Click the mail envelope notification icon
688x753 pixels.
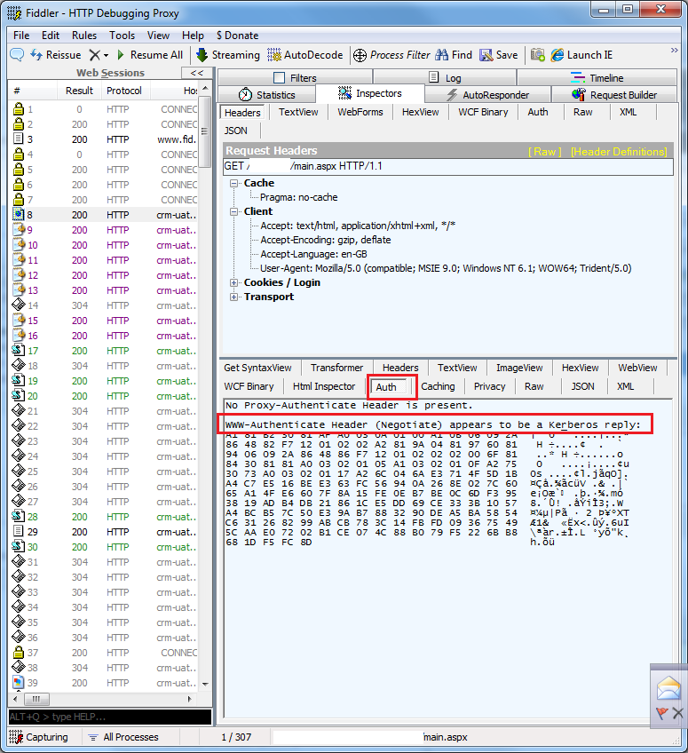pos(668,687)
